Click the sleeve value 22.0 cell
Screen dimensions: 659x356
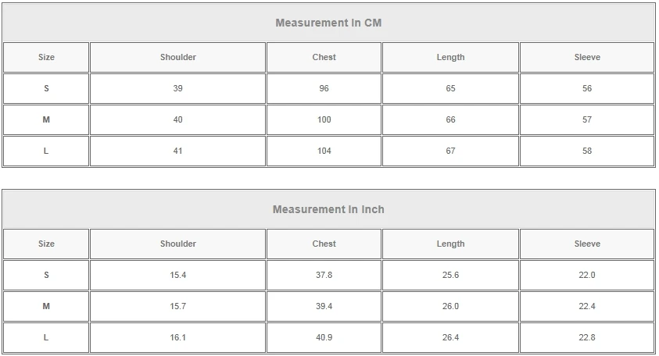tap(587, 275)
